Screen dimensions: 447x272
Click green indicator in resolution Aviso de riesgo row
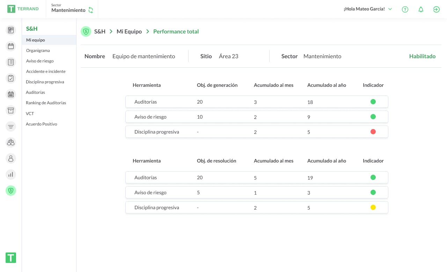pos(373,192)
